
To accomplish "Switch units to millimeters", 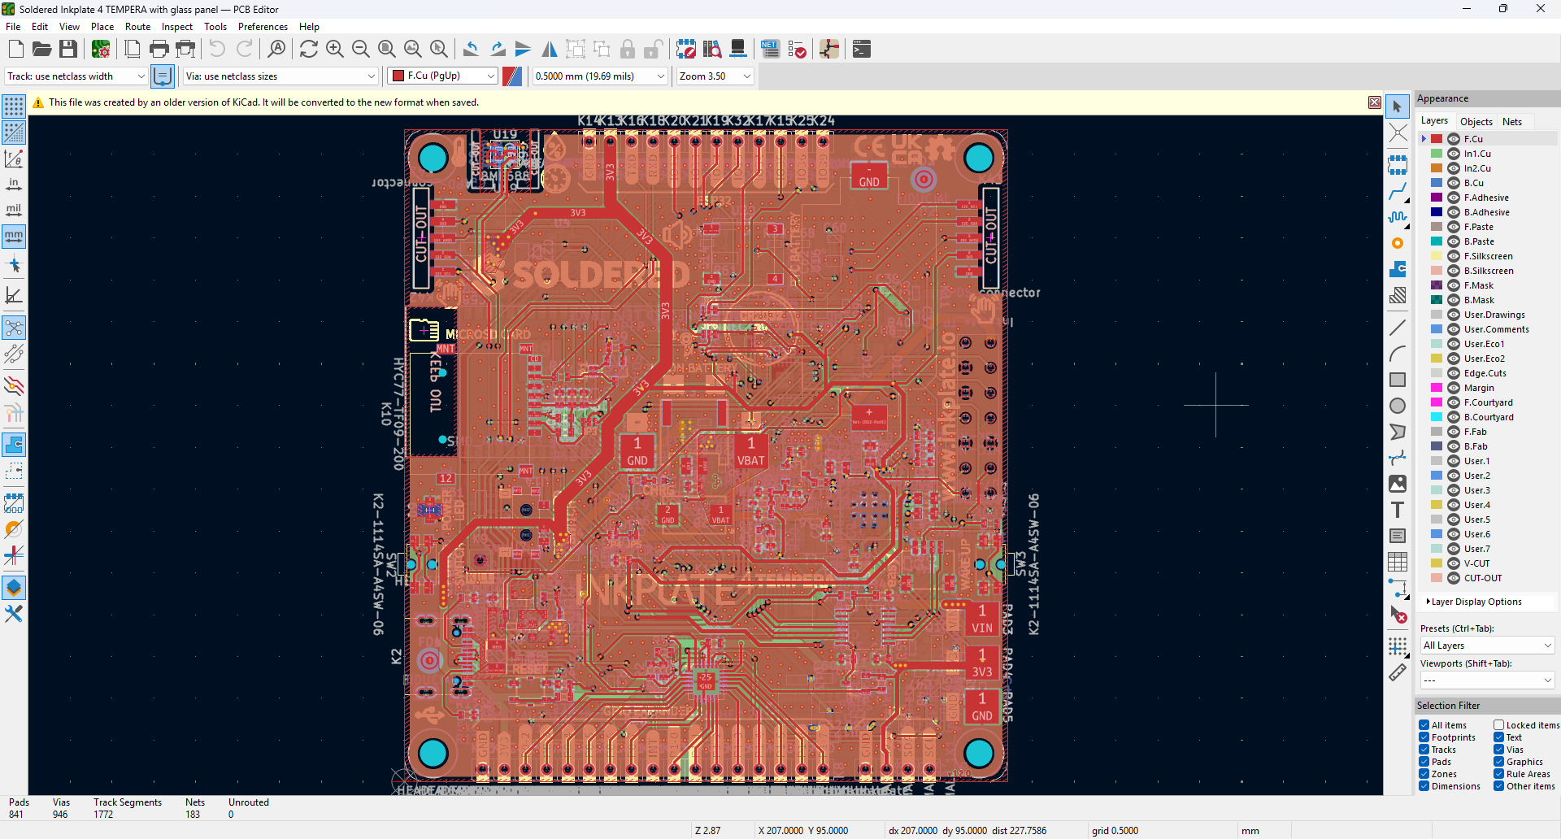I will pos(14,237).
